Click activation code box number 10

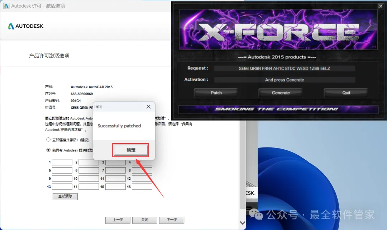(89, 179)
